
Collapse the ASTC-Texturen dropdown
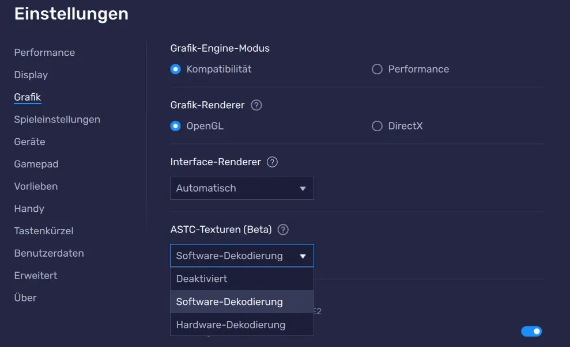click(x=242, y=256)
